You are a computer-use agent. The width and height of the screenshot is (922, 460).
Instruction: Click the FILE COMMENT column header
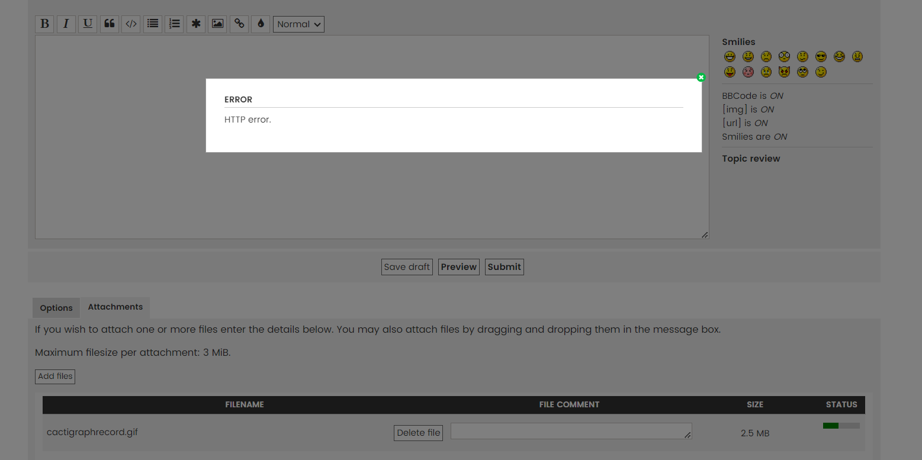tap(569, 405)
